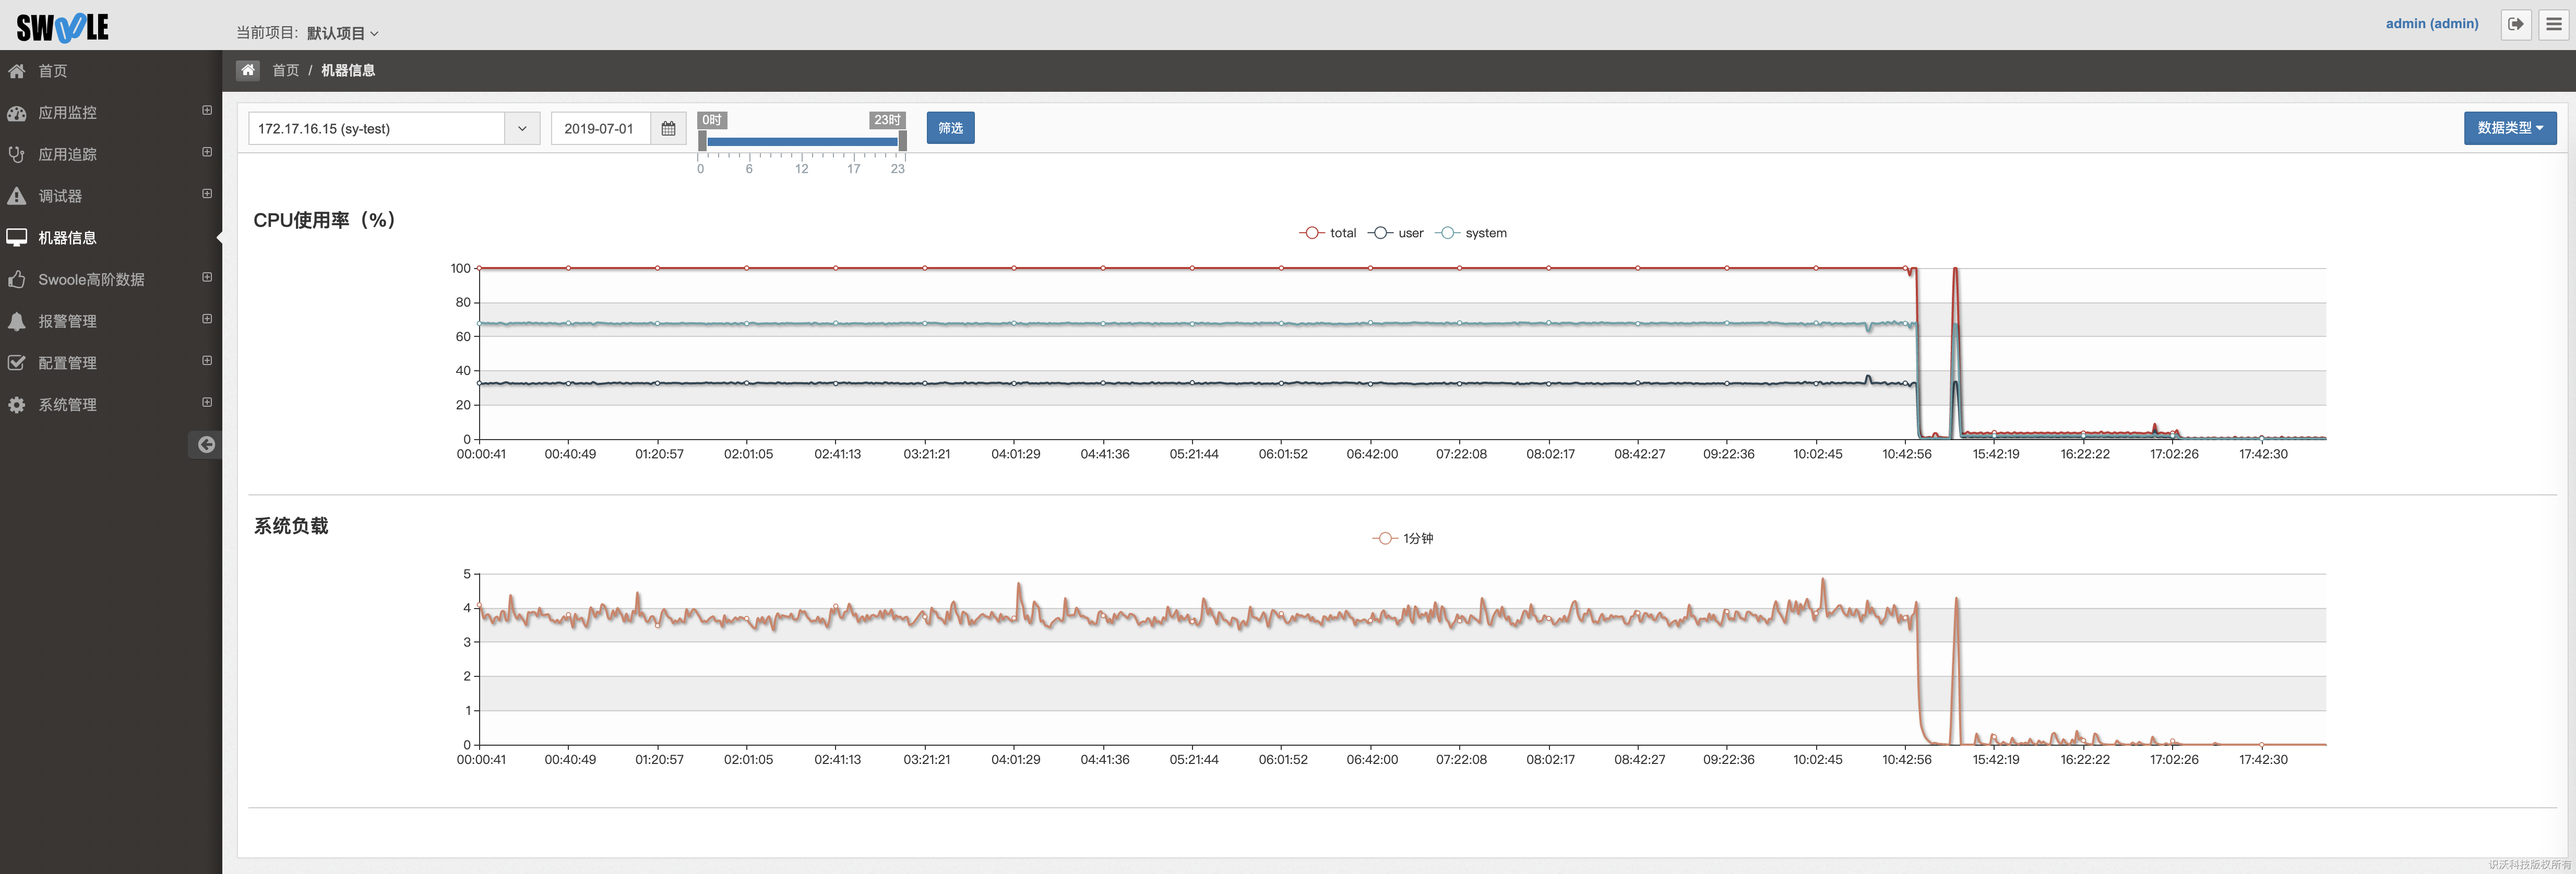Toggle the user series in CPU legend
Viewport: 2576px width, 874px height.
(1395, 233)
